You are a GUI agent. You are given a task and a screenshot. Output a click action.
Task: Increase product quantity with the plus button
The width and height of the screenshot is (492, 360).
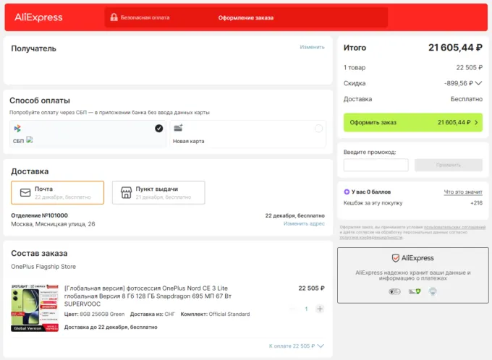[320, 309]
